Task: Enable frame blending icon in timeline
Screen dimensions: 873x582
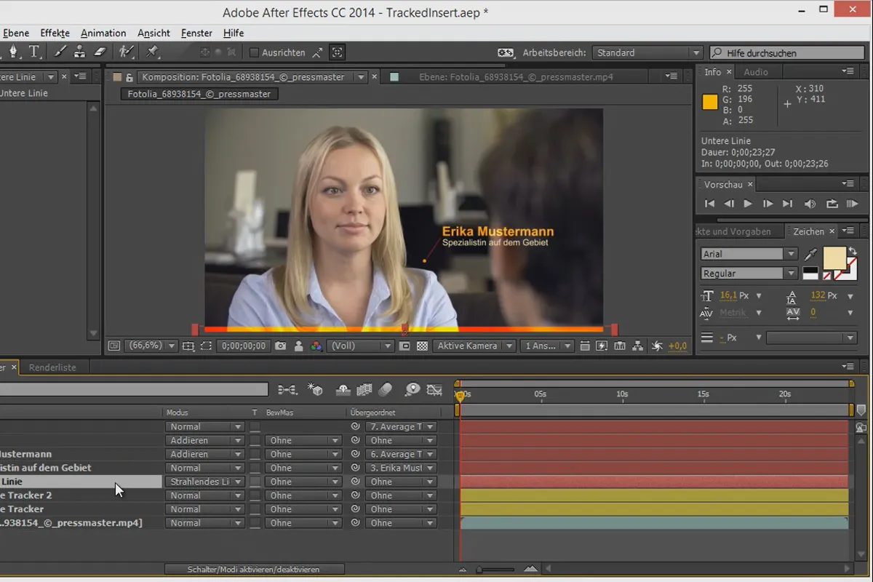Action: click(x=364, y=390)
